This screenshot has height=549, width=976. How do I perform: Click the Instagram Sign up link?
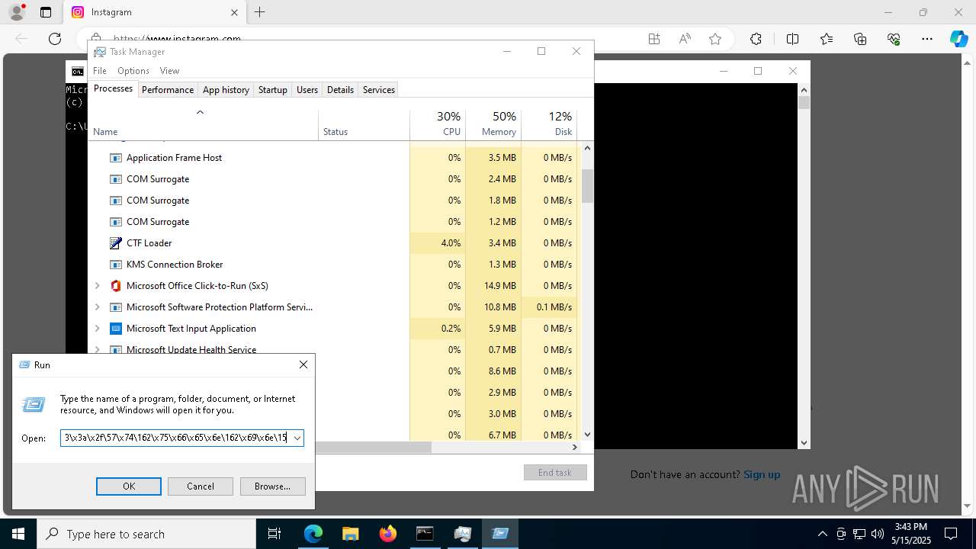click(762, 474)
